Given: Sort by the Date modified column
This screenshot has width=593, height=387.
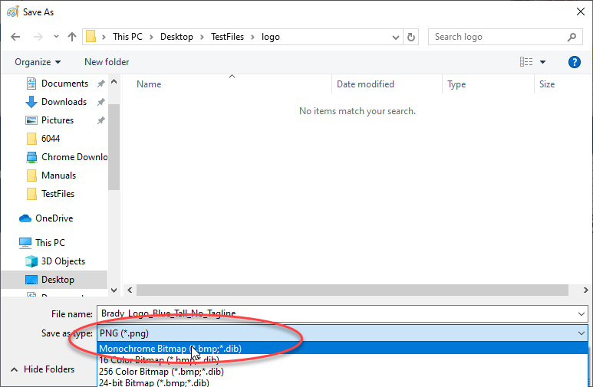Looking at the screenshot, I should click(x=365, y=84).
